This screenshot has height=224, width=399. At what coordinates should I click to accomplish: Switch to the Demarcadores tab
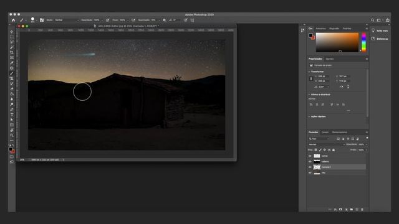click(x=339, y=133)
